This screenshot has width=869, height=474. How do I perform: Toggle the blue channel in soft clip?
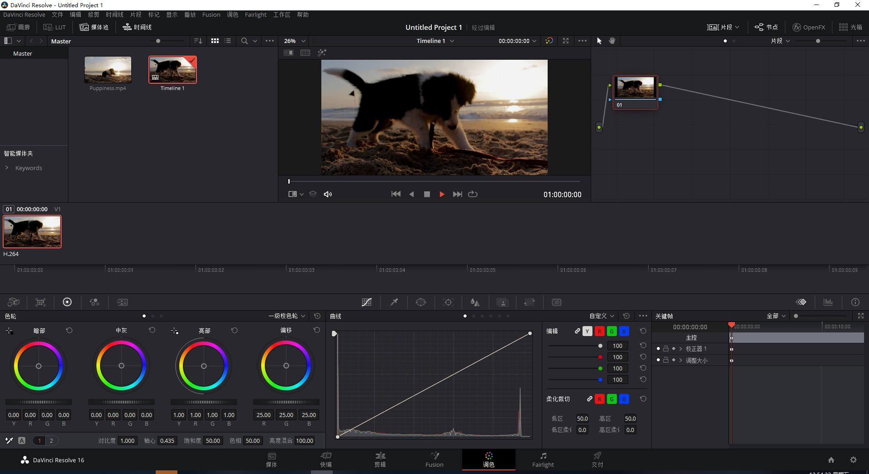[624, 399]
